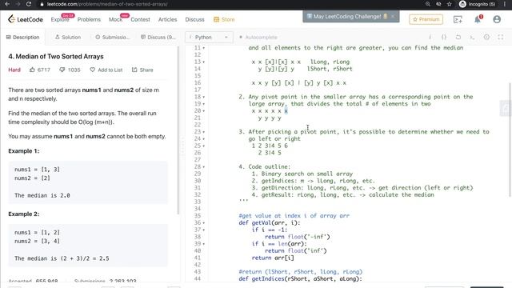Bookmark this page using the star icon
This screenshot has width=512, height=288.
450,4
